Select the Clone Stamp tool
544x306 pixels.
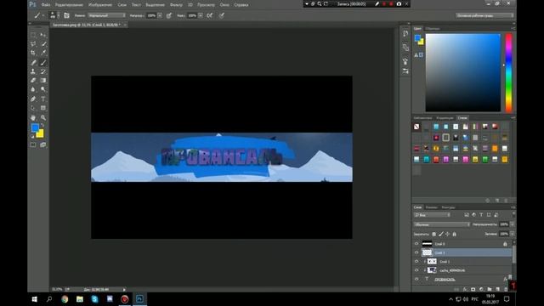click(x=33, y=71)
